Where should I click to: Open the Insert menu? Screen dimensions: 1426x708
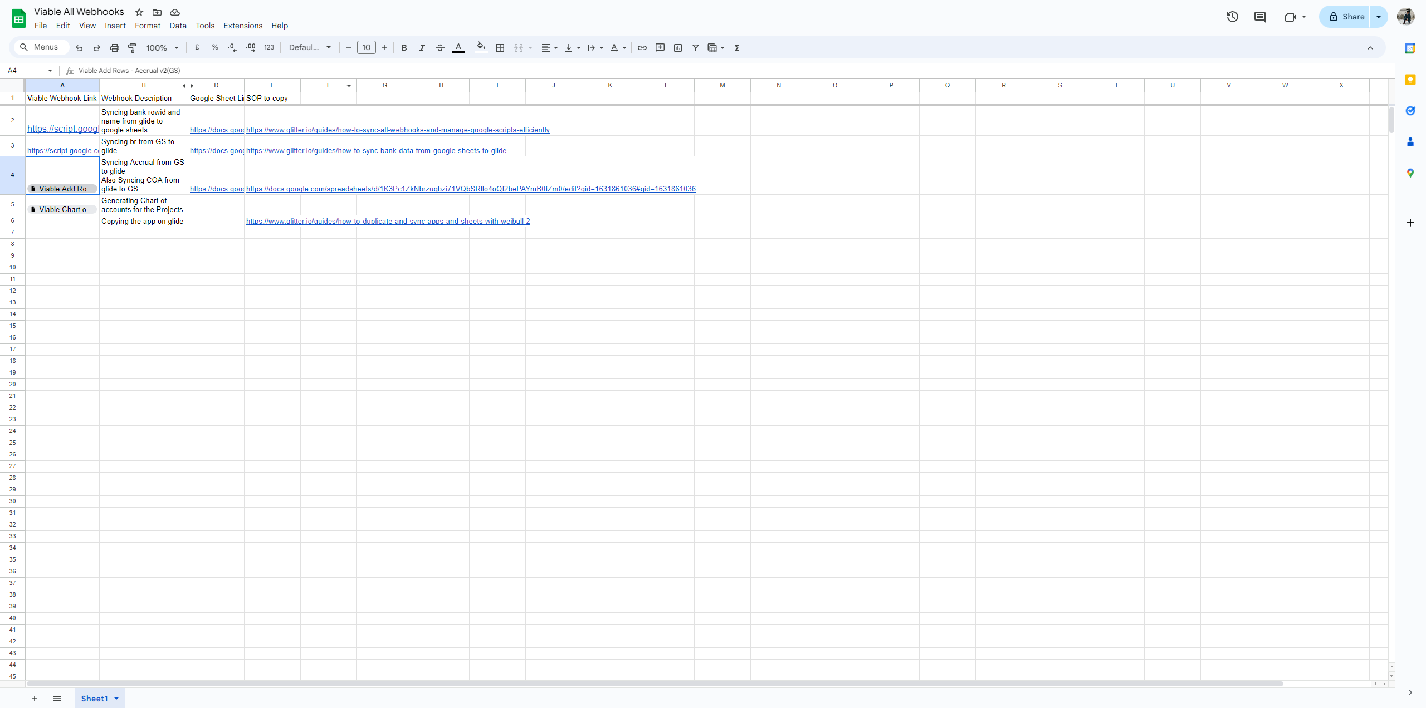(x=115, y=26)
